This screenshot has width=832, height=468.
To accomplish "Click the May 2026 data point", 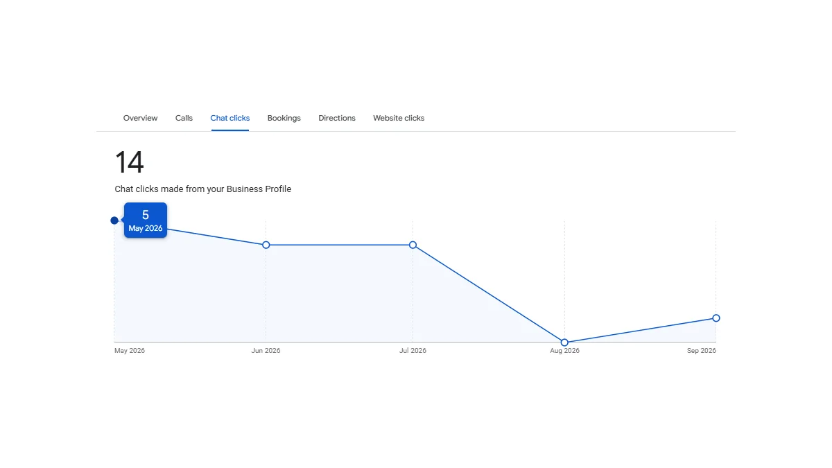I will tap(114, 220).
